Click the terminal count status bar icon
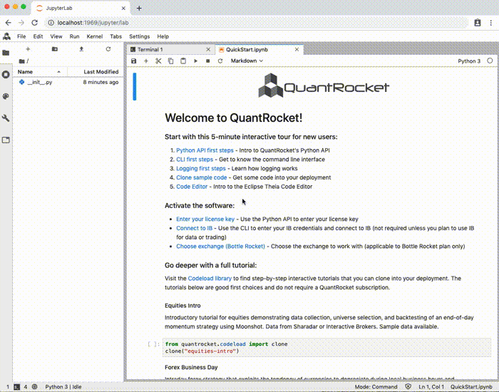Screen dimensions: 499x392 click(17, 387)
